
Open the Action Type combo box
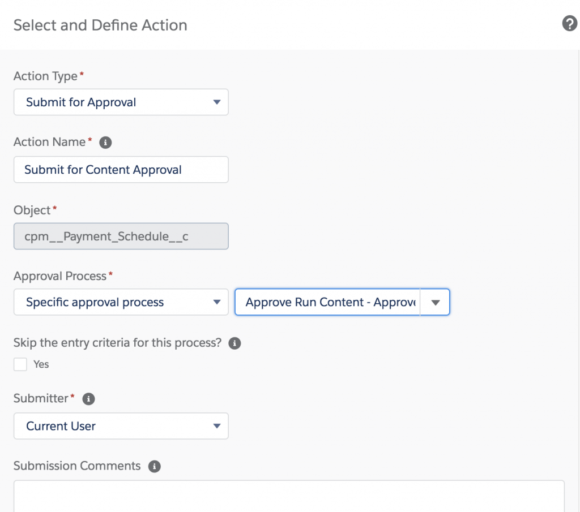point(121,102)
